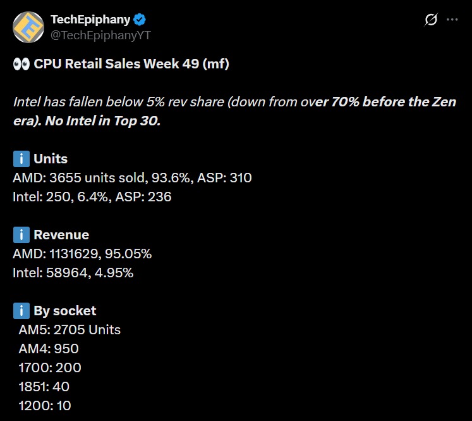Image resolution: width=472 pixels, height=421 pixels.
Task: Click the info icon beside By socket
Action: [x=21, y=311]
